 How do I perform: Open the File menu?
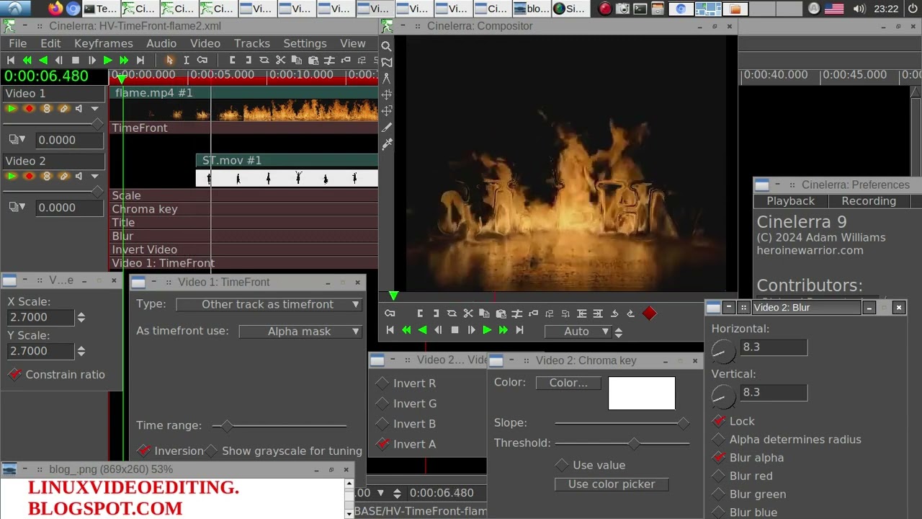pos(18,43)
